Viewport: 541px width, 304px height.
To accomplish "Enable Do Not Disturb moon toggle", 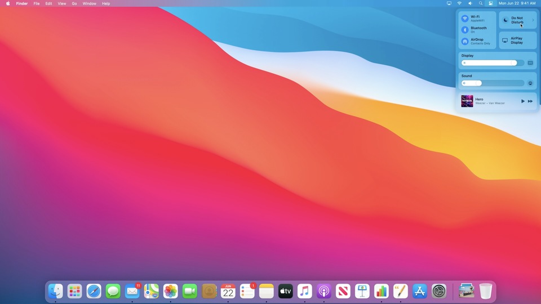I will click(x=506, y=20).
